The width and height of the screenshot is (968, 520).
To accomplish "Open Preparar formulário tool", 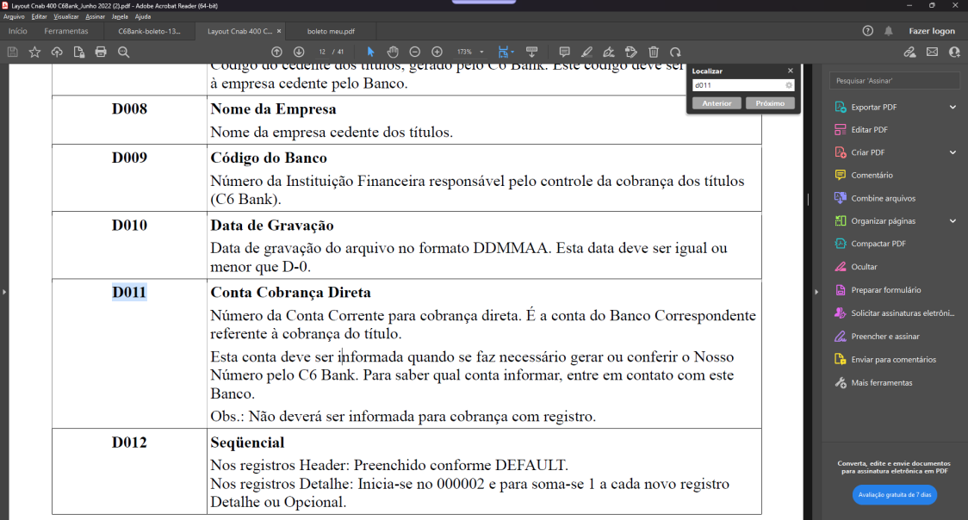I will 886,290.
